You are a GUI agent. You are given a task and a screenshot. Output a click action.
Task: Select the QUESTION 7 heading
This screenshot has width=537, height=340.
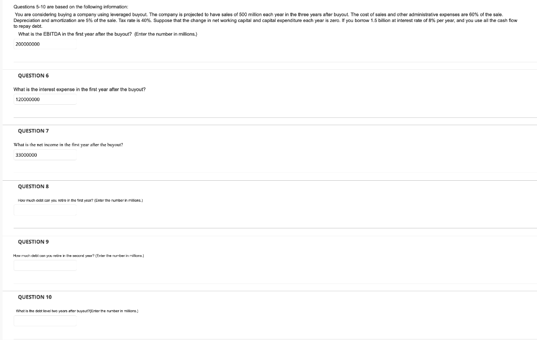tap(33, 130)
